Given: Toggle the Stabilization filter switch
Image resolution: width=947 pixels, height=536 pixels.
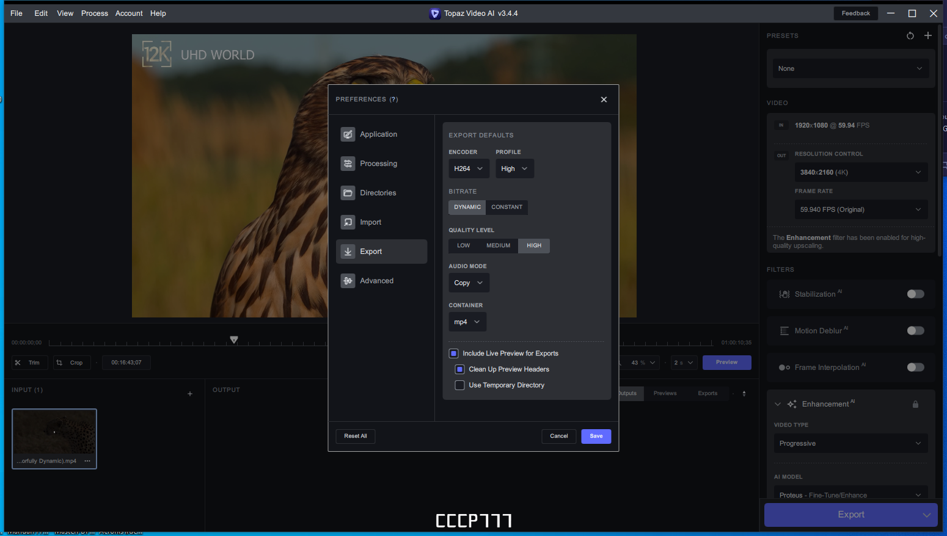Looking at the screenshot, I should pos(915,294).
